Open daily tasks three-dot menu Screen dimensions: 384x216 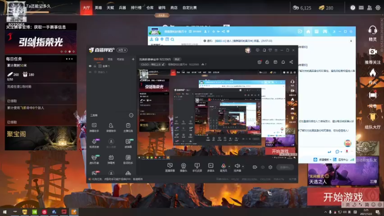(x=69, y=59)
